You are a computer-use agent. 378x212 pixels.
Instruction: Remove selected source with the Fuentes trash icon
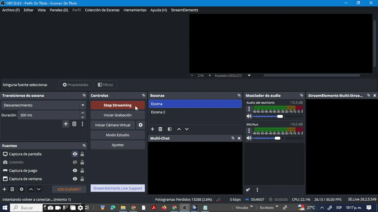point(12,189)
